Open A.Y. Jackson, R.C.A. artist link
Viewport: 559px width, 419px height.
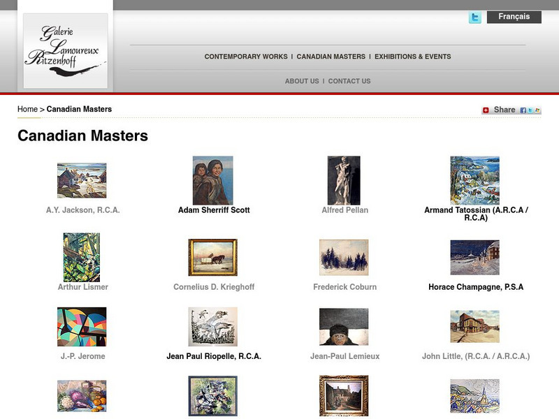tap(82, 210)
